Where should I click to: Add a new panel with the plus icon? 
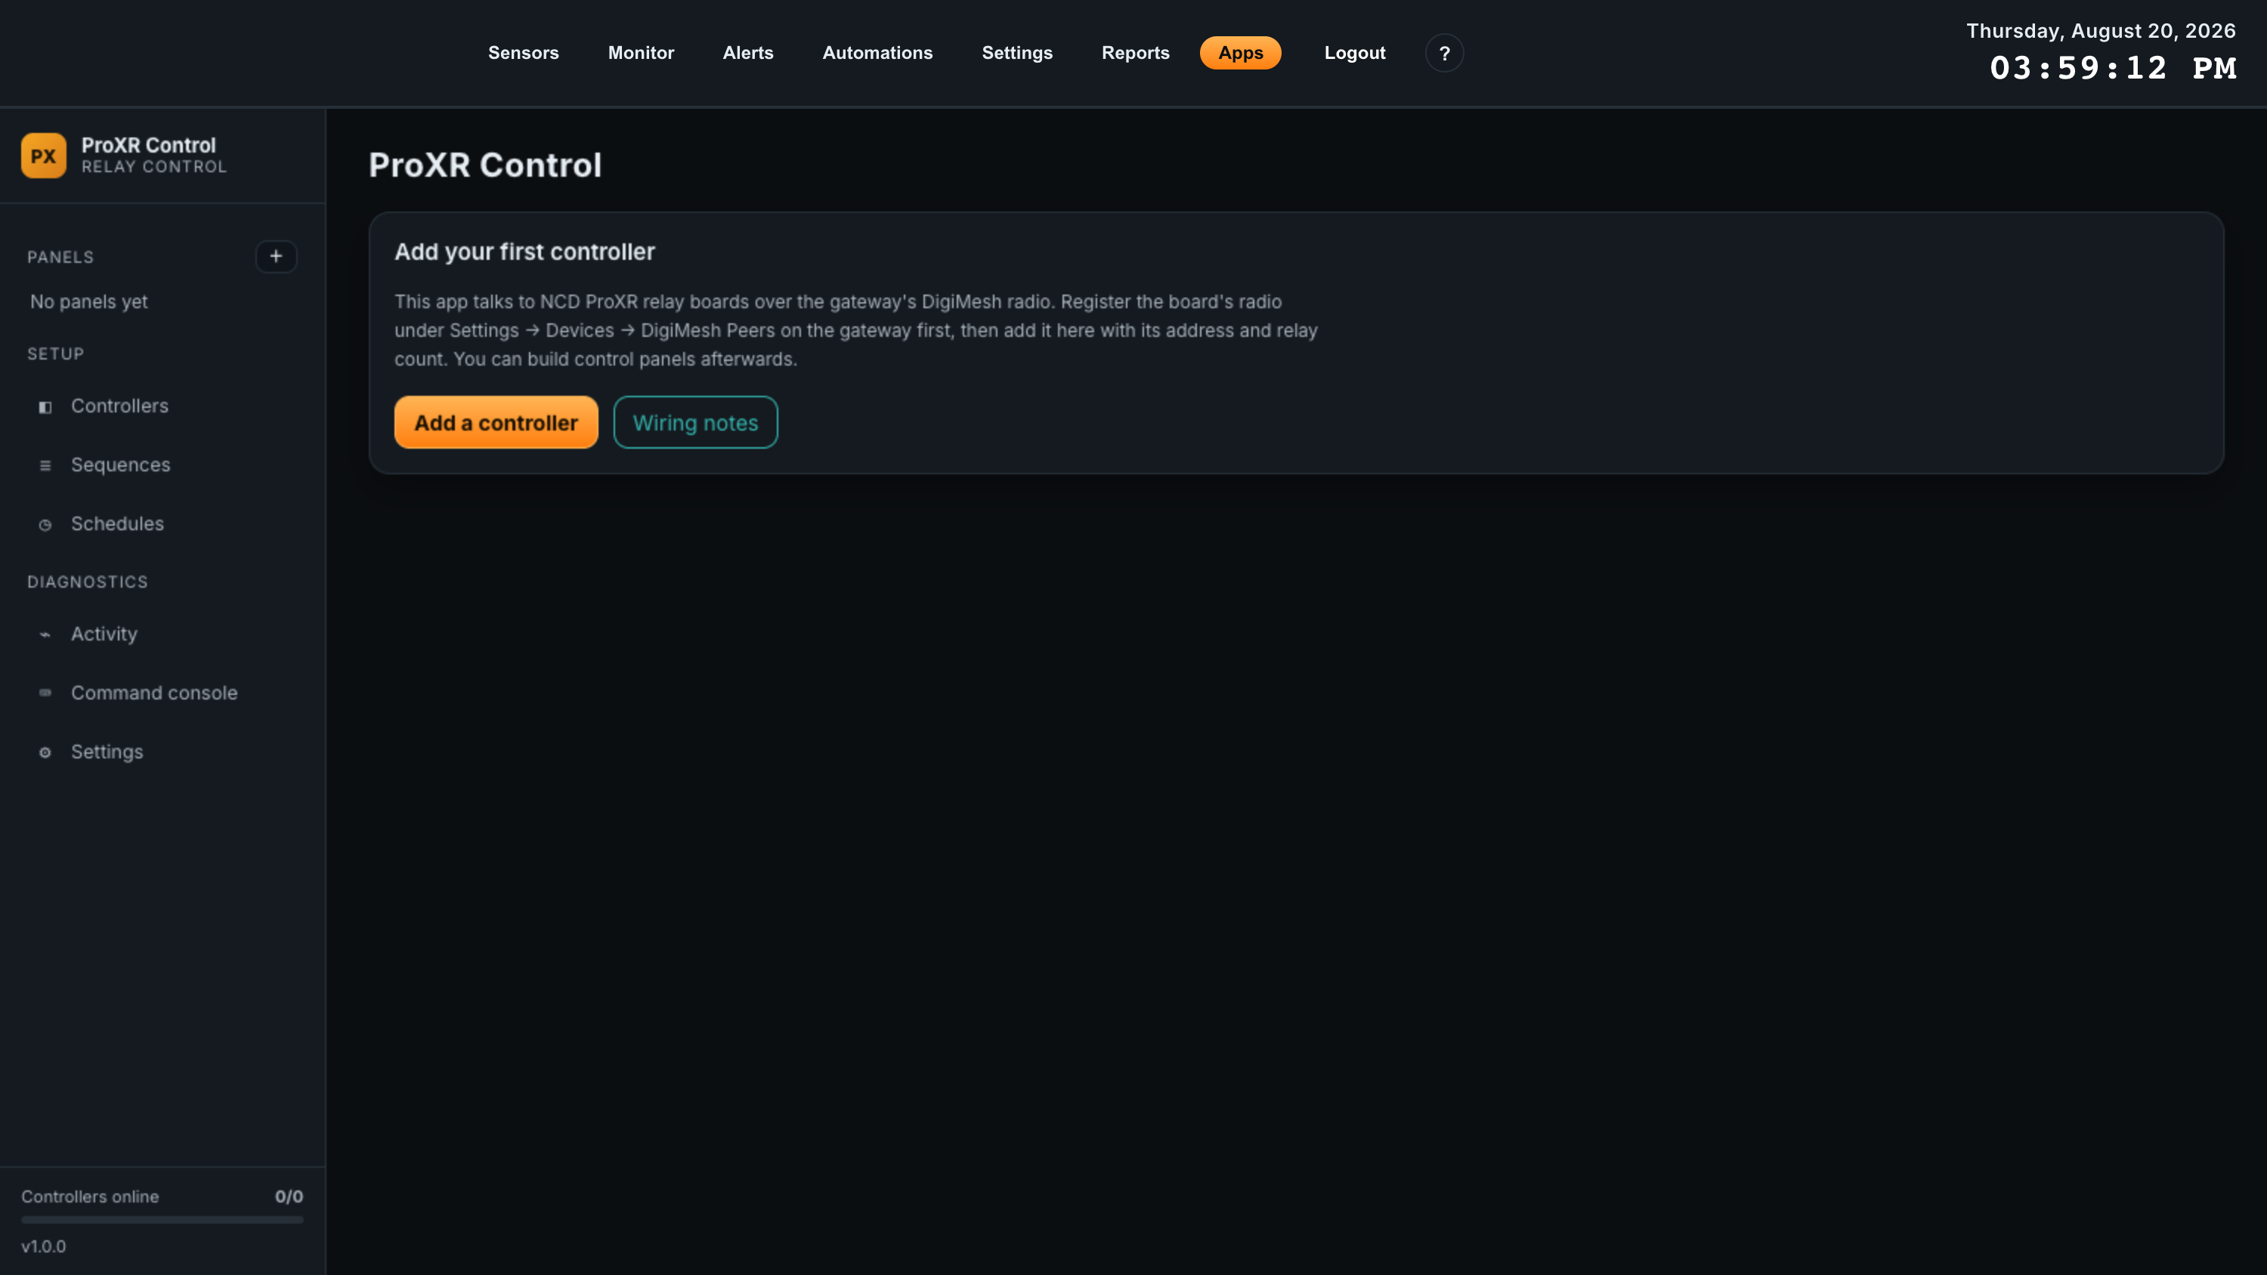click(276, 256)
